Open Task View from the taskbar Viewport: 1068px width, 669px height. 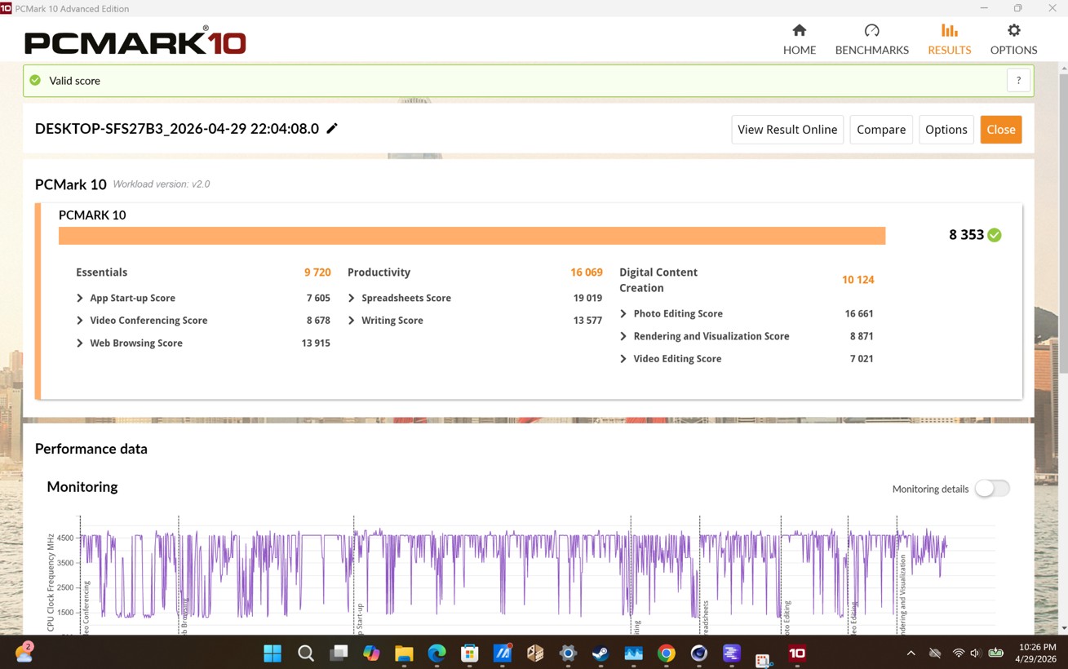pos(339,653)
